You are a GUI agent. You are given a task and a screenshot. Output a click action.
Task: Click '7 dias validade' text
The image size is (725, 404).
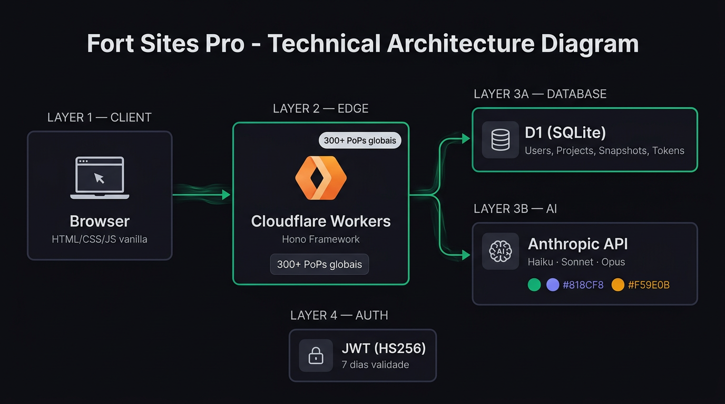tap(375, 365)
